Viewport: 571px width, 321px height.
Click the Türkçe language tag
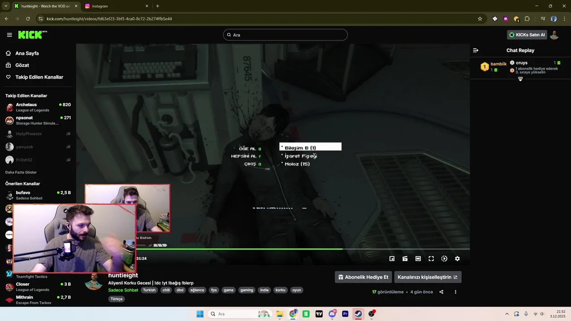pos(116,299)
